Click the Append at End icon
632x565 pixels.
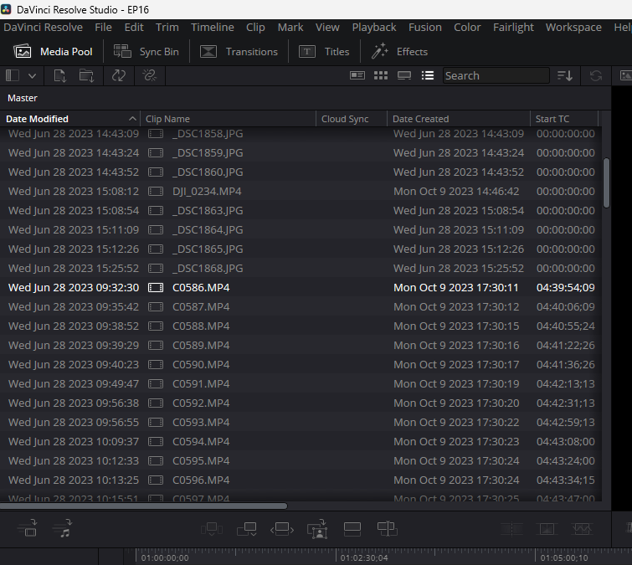(x=247, y=529)
